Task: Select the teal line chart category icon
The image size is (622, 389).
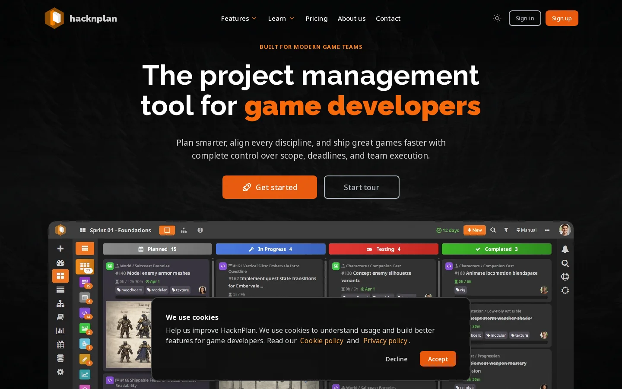Action: (x=85, y=374)
